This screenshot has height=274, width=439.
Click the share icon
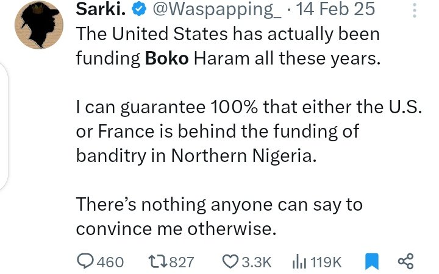coord(405,261)
